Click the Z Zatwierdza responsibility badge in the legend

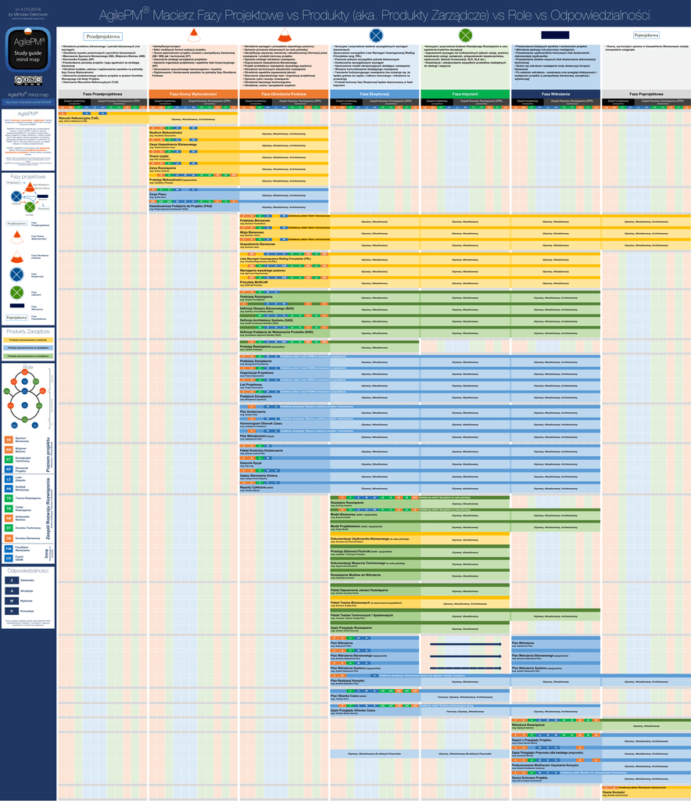12,580
